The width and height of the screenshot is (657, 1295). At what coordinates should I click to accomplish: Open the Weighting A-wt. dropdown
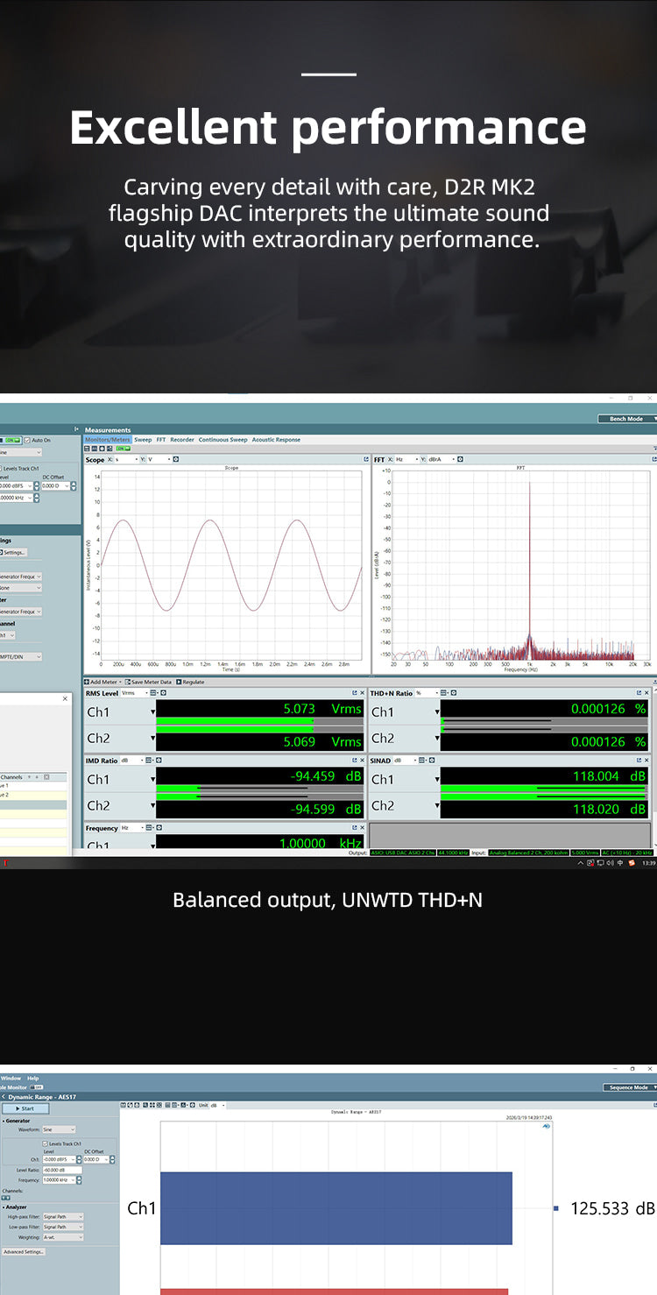(x=63, y=1237)
